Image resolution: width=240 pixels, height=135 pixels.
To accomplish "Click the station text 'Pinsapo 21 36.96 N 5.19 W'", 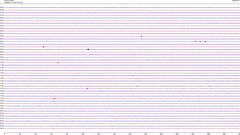I will click(x=13, y=2).
